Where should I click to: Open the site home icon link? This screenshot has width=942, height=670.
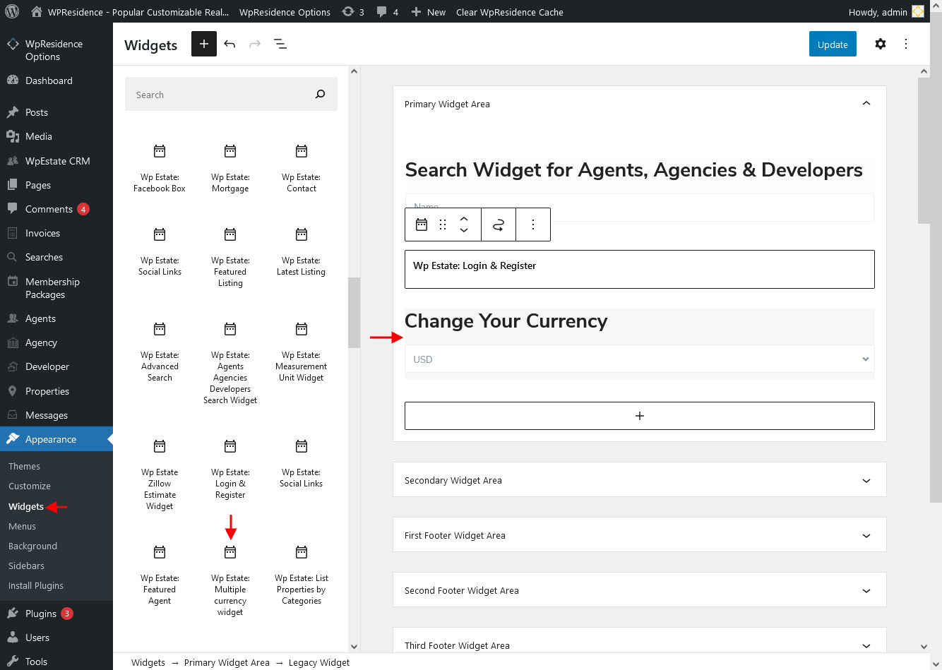[37, 11]
